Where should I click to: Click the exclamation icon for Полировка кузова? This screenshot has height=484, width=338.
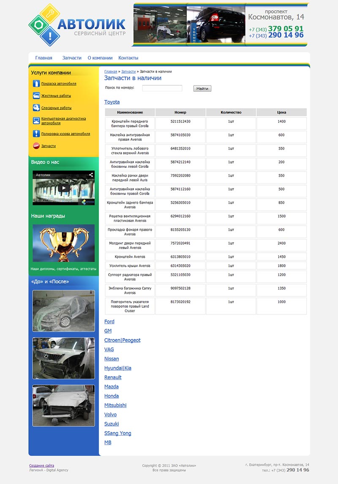(x=36, y=134)
